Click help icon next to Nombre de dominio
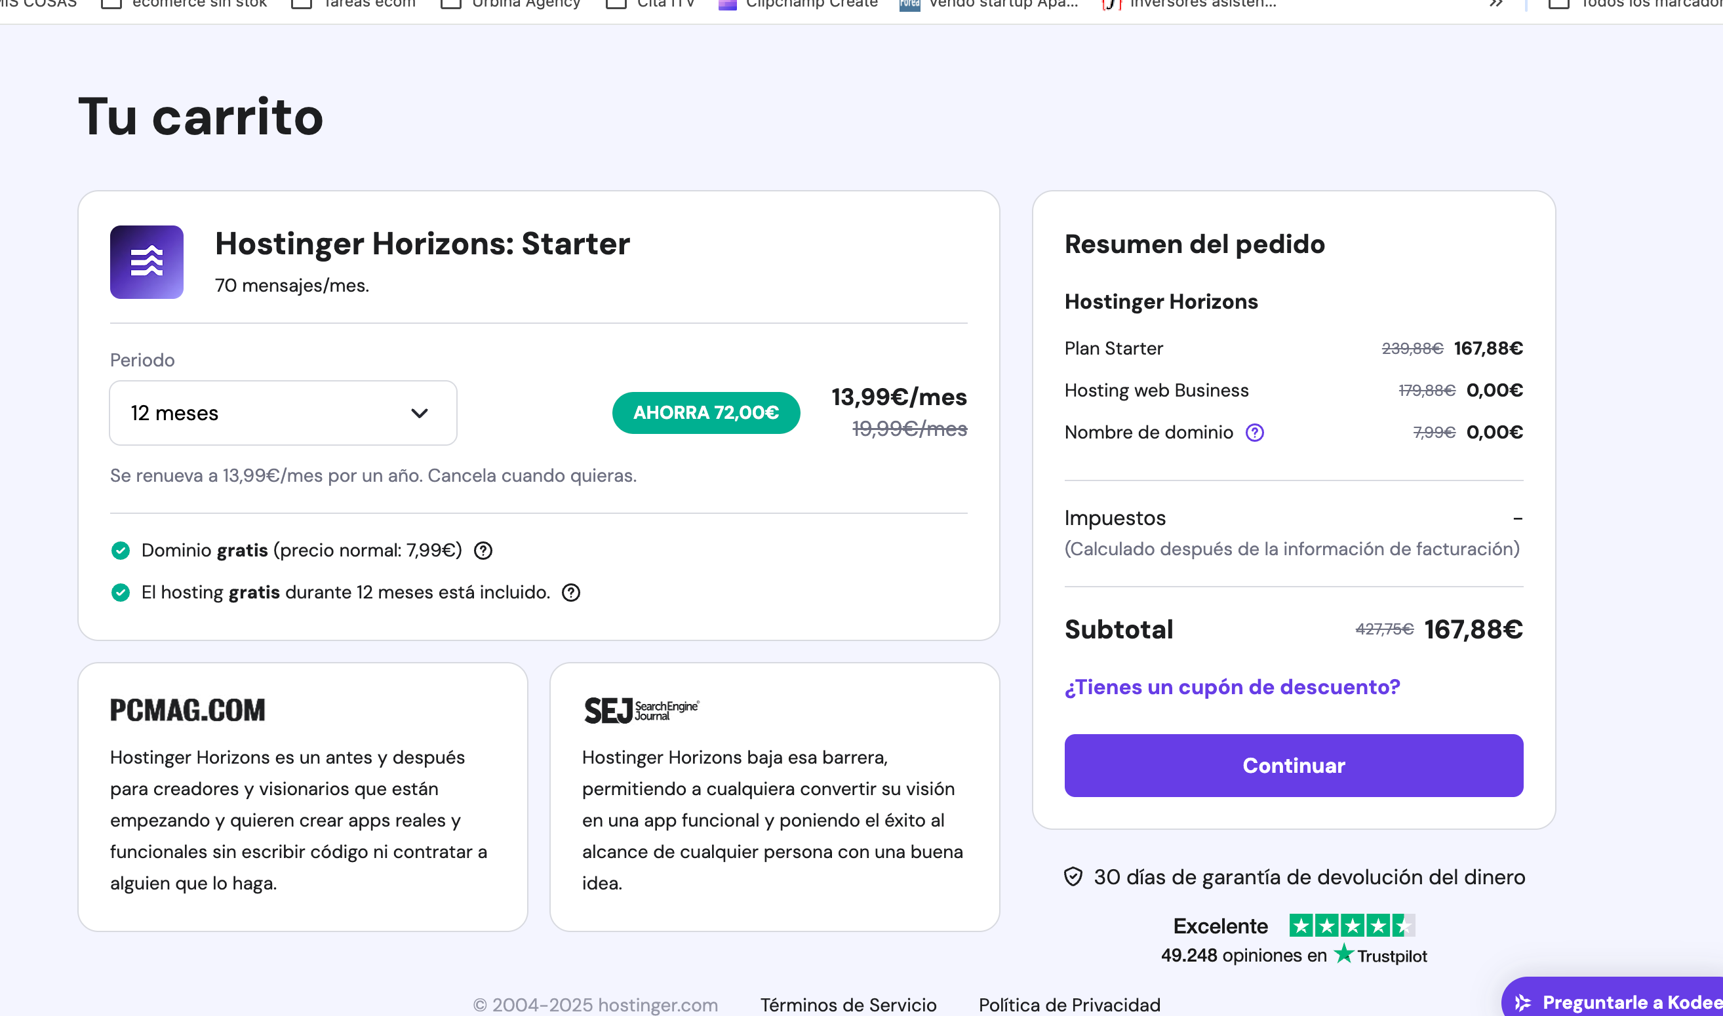This screenshot has width=1723, height=1016. (x=1254, y=433)
